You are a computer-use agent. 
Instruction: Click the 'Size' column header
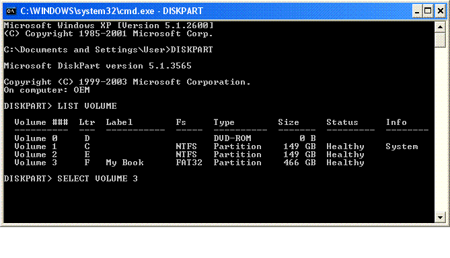coord(289,122)
